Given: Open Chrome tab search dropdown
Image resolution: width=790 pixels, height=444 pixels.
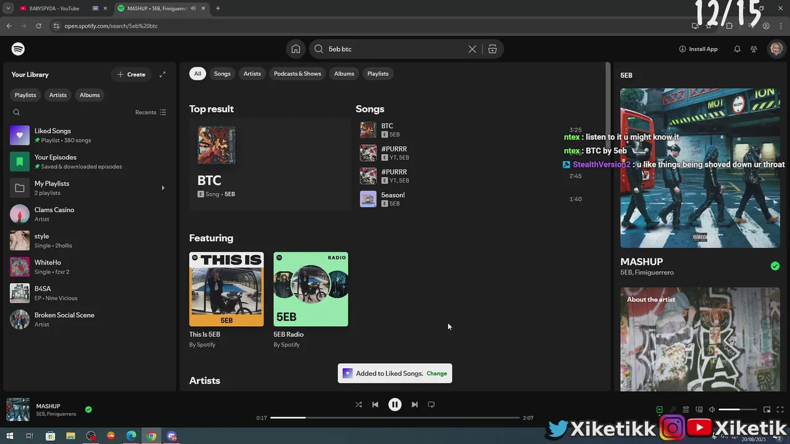Looking at the screenshot, I should pyautogui.click(x=8, y=9).
